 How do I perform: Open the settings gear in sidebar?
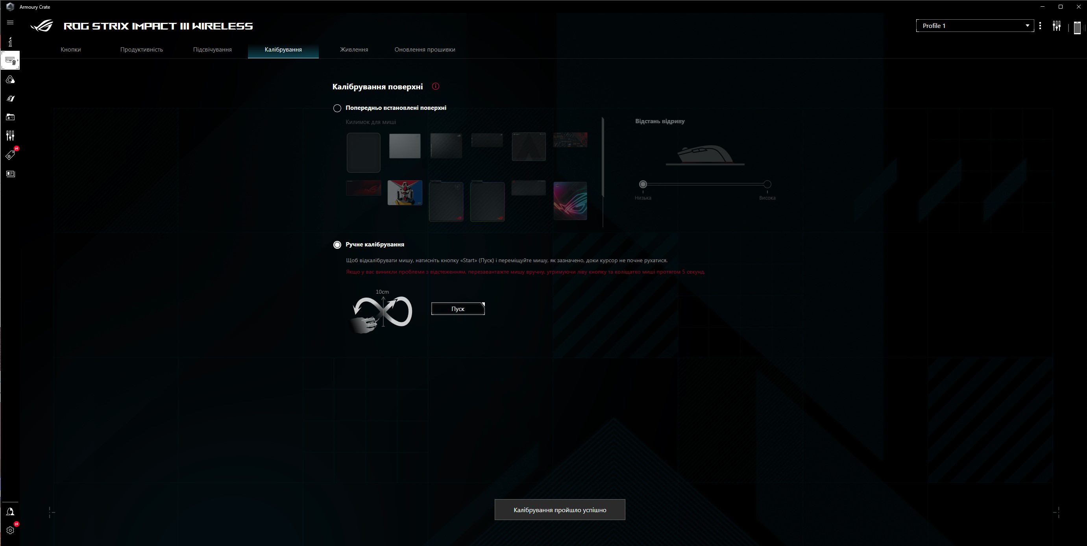tap(10, 530)
